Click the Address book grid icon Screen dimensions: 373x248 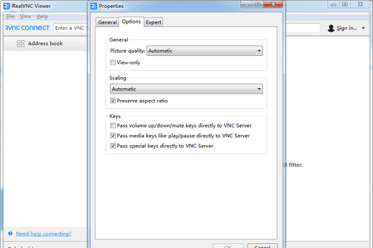pos(21,44)
